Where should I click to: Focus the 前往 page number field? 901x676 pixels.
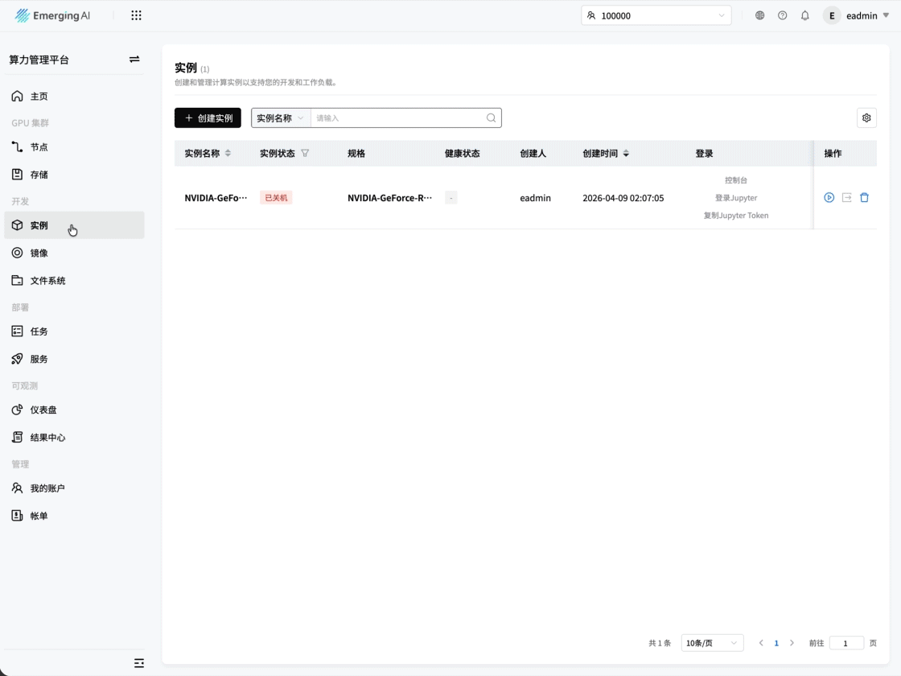point(846,643)
